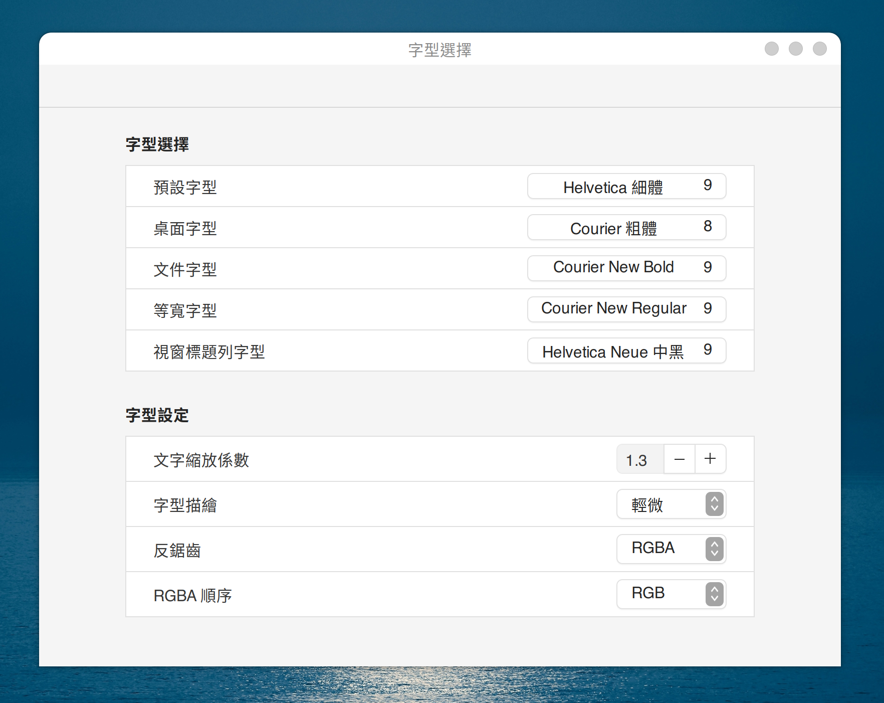
Task: Decrease text scaling factor with minus button
Action: (679, 459)
